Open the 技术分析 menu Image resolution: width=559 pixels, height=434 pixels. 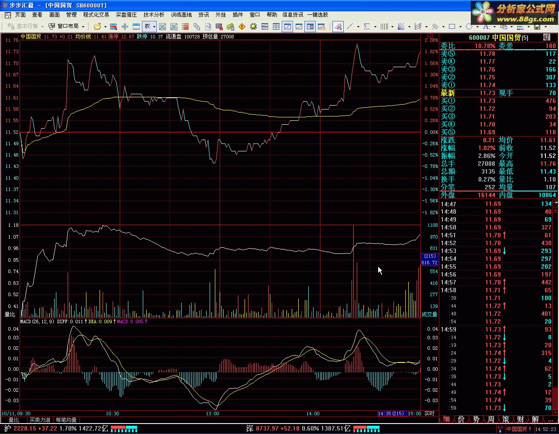pyautogui.click(x=154, y=15)
